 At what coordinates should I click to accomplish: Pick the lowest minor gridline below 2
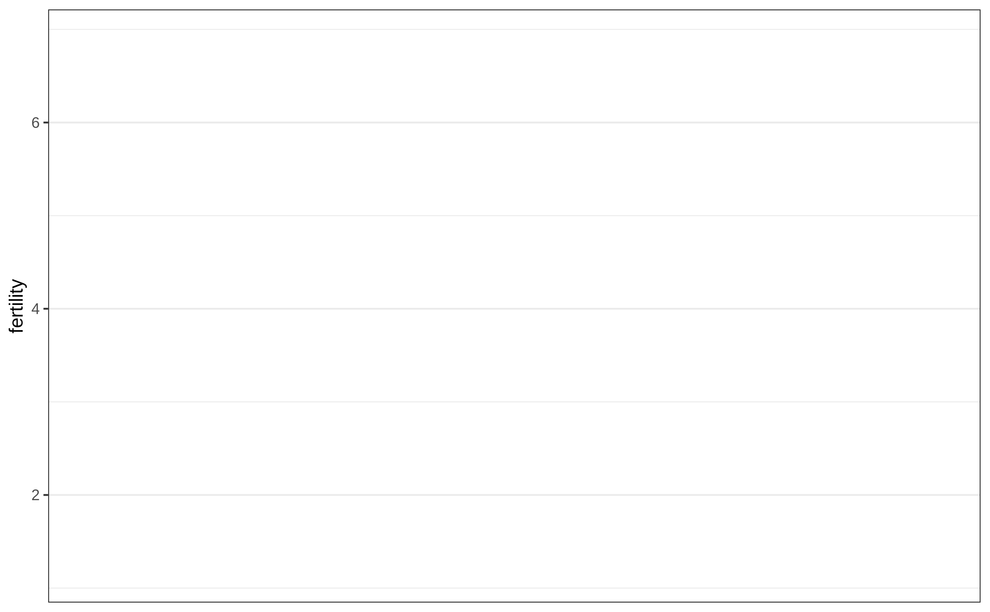tap(514, 588)
